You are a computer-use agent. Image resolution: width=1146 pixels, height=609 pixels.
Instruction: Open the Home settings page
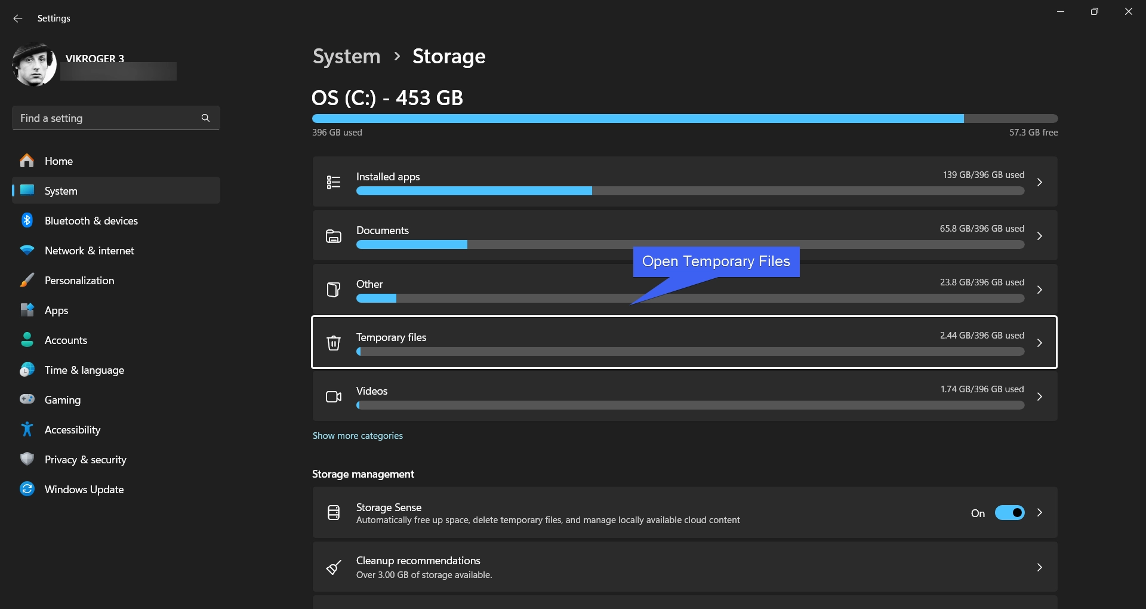pos(116,161)
